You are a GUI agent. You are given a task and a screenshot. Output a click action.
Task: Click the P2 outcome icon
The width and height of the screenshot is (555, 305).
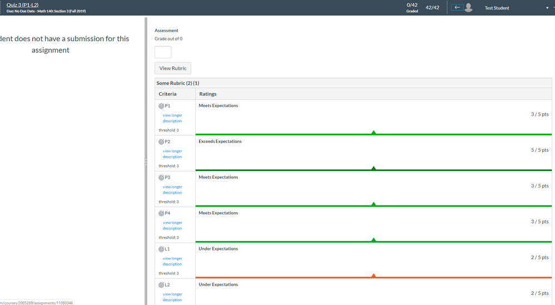click(x=161, y=142)
